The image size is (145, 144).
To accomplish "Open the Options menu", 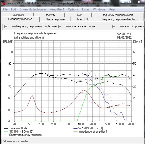I will click(73, 9).
